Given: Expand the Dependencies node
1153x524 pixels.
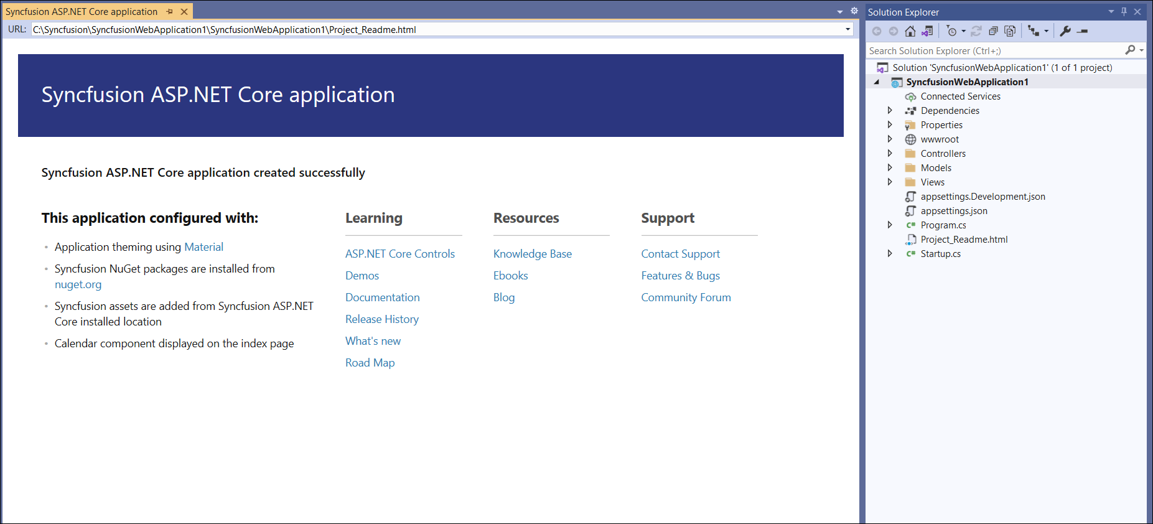Looking at the screenshot, I should (x=890, y=110).
